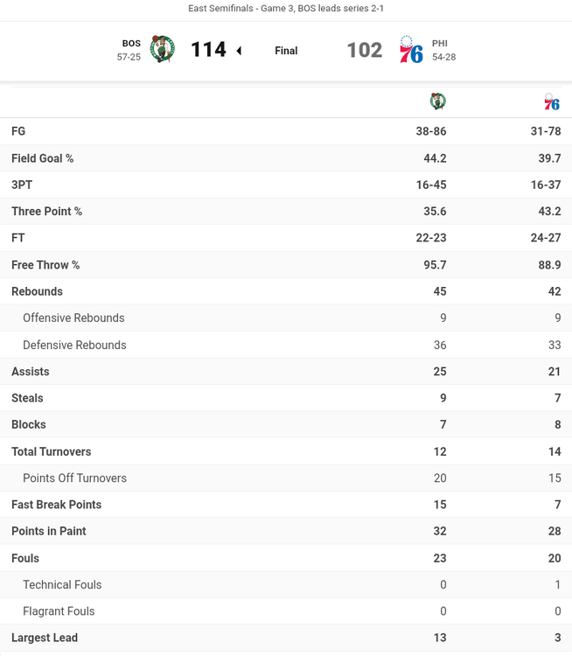This screenshot has height=656, width=572.
Task: Select the Fast Break Points row label
Action: [x=56, y=505]
